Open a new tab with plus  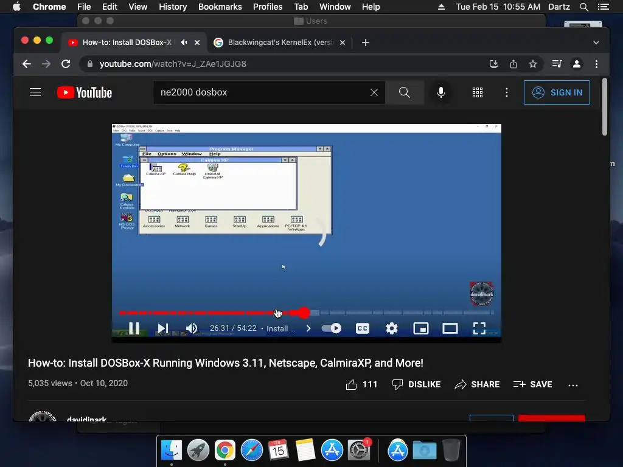[366, 43]
